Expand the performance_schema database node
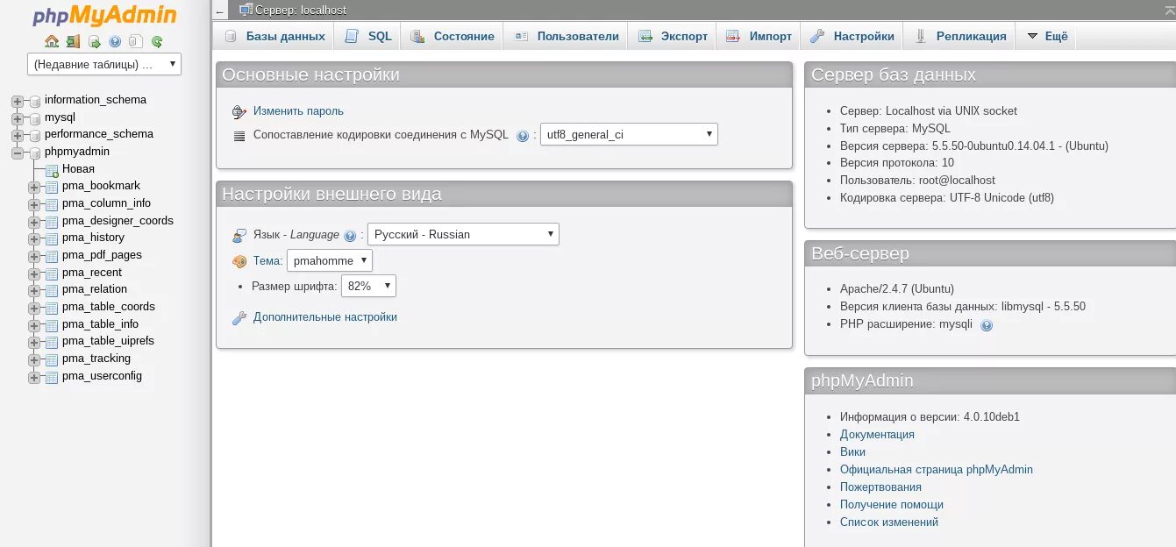 pyautogui.click(x=18, y=136)
